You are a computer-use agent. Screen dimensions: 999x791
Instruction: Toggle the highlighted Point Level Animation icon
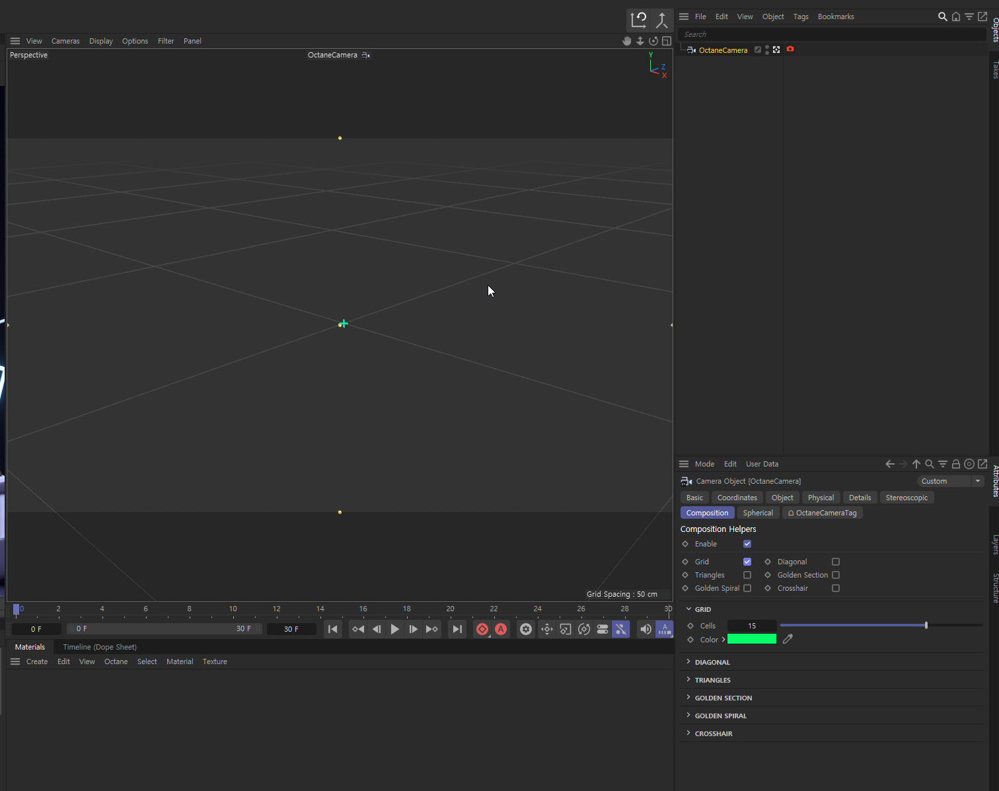tap(621, 629)
